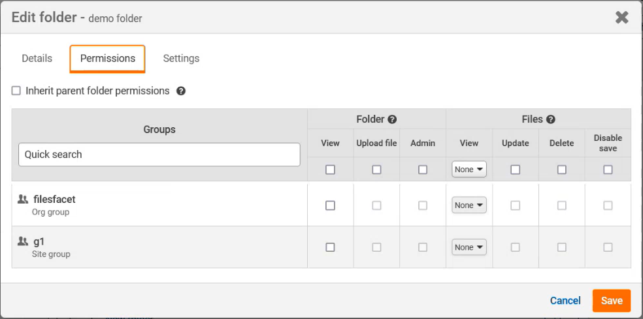The image size is (643, 319).
Task: Click the Folder column help icon
Action: (392, 119)
